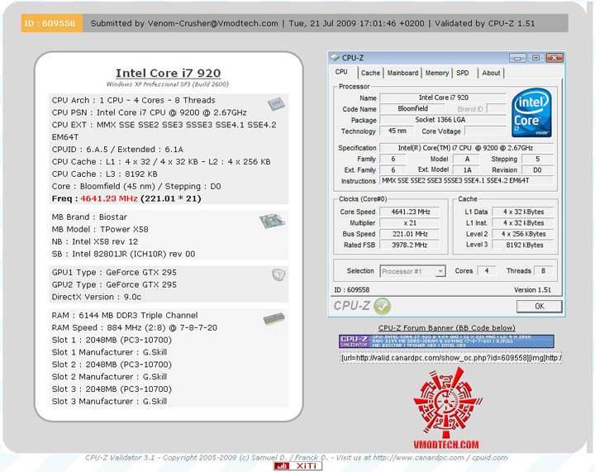Click the Intel Core i7 logo
The width and height of the screenshot is (595, 472).
point(531,112)
